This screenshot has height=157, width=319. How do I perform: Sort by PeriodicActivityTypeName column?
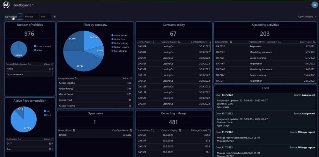279,42
